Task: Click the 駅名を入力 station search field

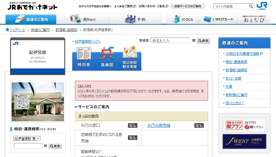Action: (x=170, y=41)
